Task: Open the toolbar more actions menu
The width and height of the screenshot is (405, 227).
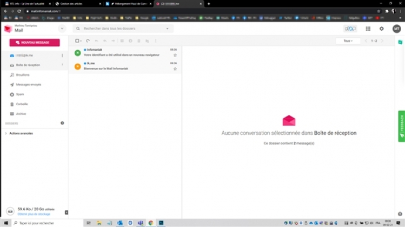Action: click(156, 41)
